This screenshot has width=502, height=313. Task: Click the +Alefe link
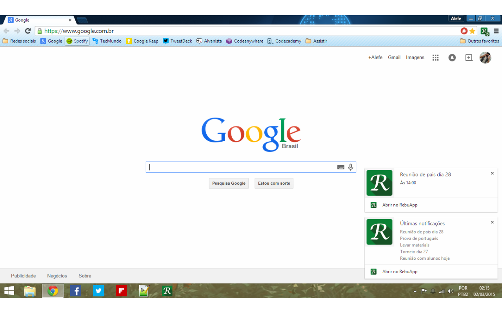375,58
